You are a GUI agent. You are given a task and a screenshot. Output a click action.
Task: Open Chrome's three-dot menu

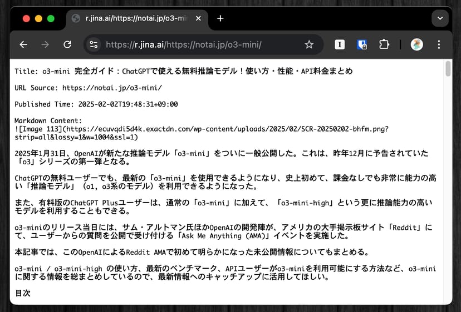(439, 44)
